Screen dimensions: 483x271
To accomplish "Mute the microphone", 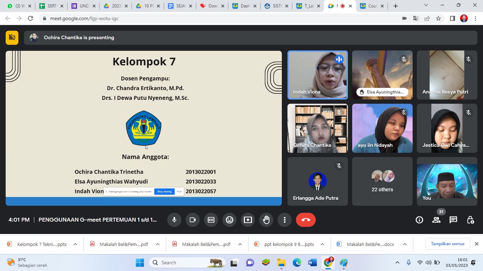I will (x=174, y=220).
